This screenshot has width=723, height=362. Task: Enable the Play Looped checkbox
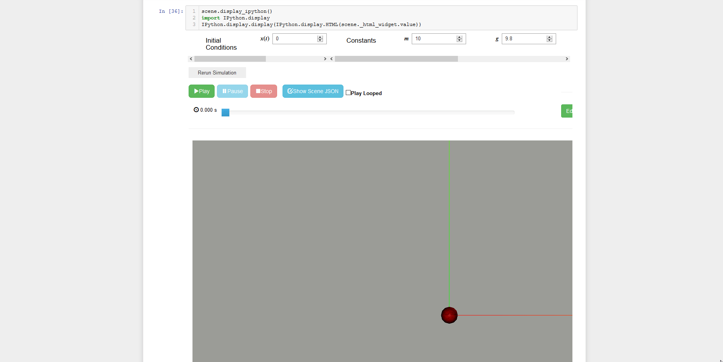point(348,93)
